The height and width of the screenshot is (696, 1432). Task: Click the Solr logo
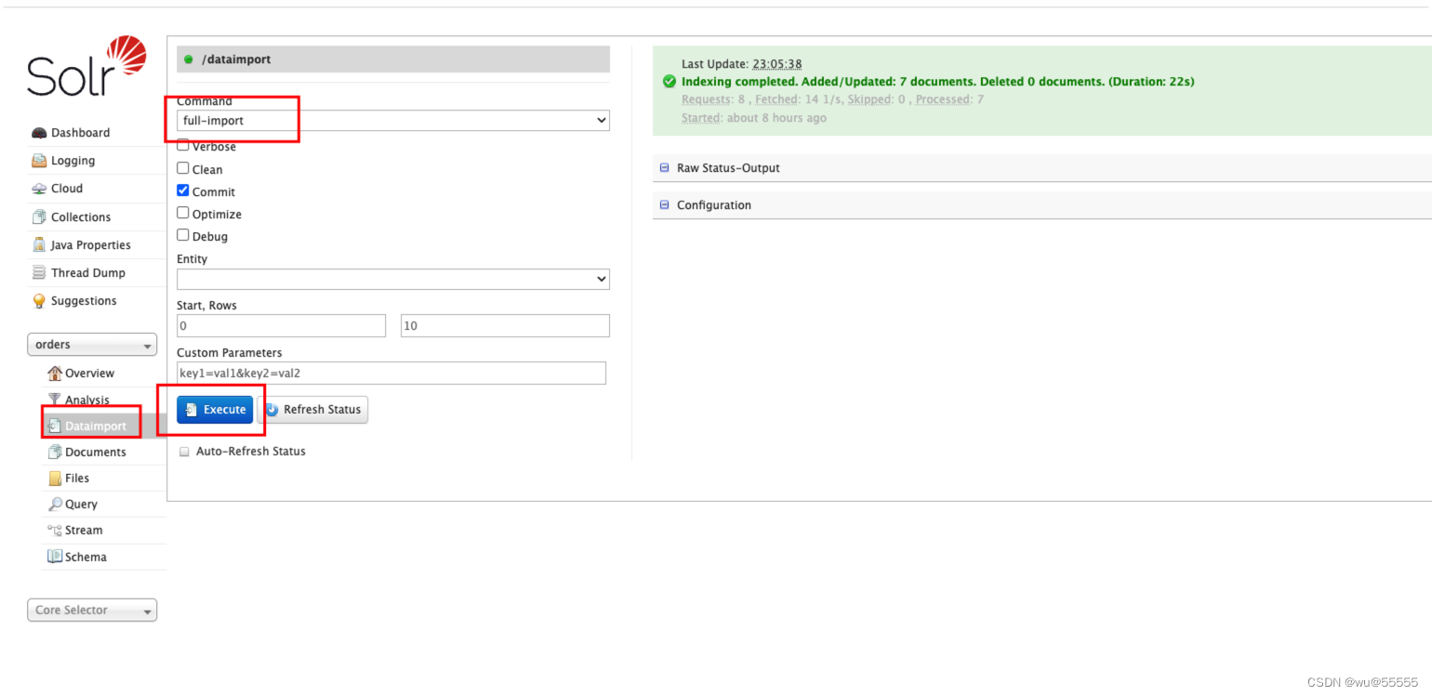[86, 66]
